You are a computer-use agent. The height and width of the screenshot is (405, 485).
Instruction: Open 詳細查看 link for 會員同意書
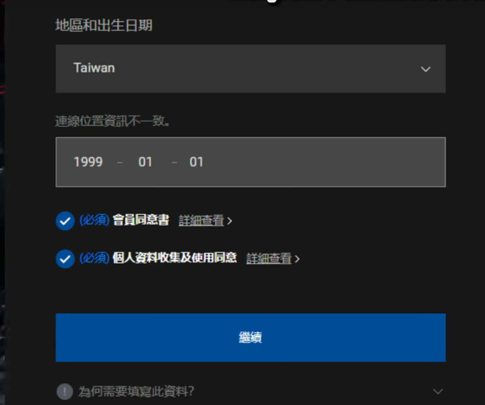point(201,220)
